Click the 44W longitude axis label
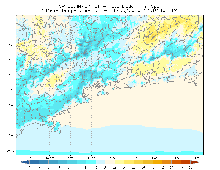This screenshot has height=170, width=220. (112, 158)
